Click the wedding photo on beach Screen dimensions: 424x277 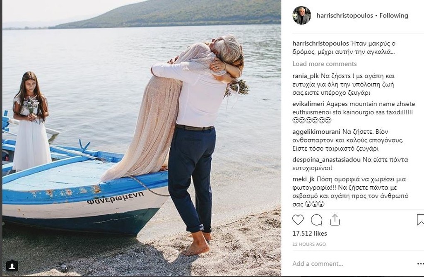point(142,138)
